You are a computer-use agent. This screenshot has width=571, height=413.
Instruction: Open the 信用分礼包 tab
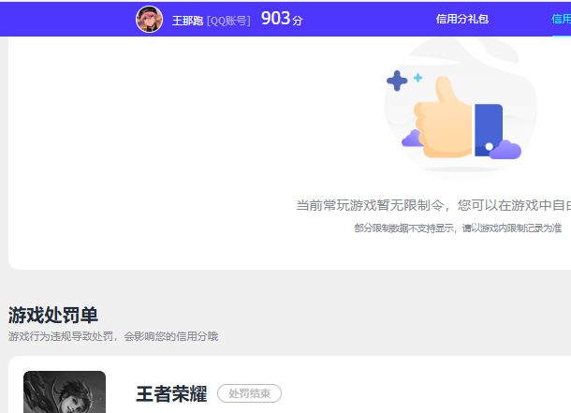click(x=462, y=19)
